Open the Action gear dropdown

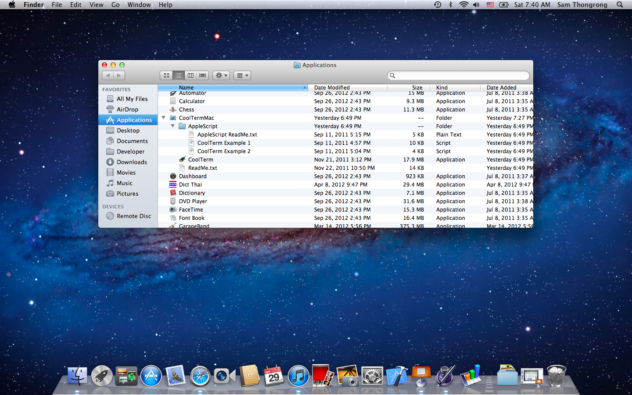(221, 75)
